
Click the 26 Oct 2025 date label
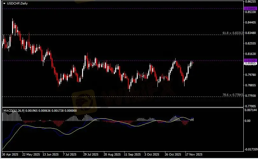[x=173, y=155]
